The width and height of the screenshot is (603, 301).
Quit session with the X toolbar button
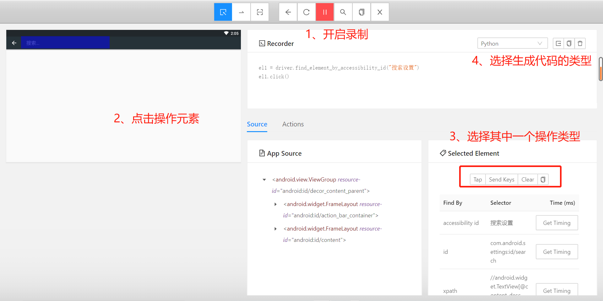tap(380, 12)
